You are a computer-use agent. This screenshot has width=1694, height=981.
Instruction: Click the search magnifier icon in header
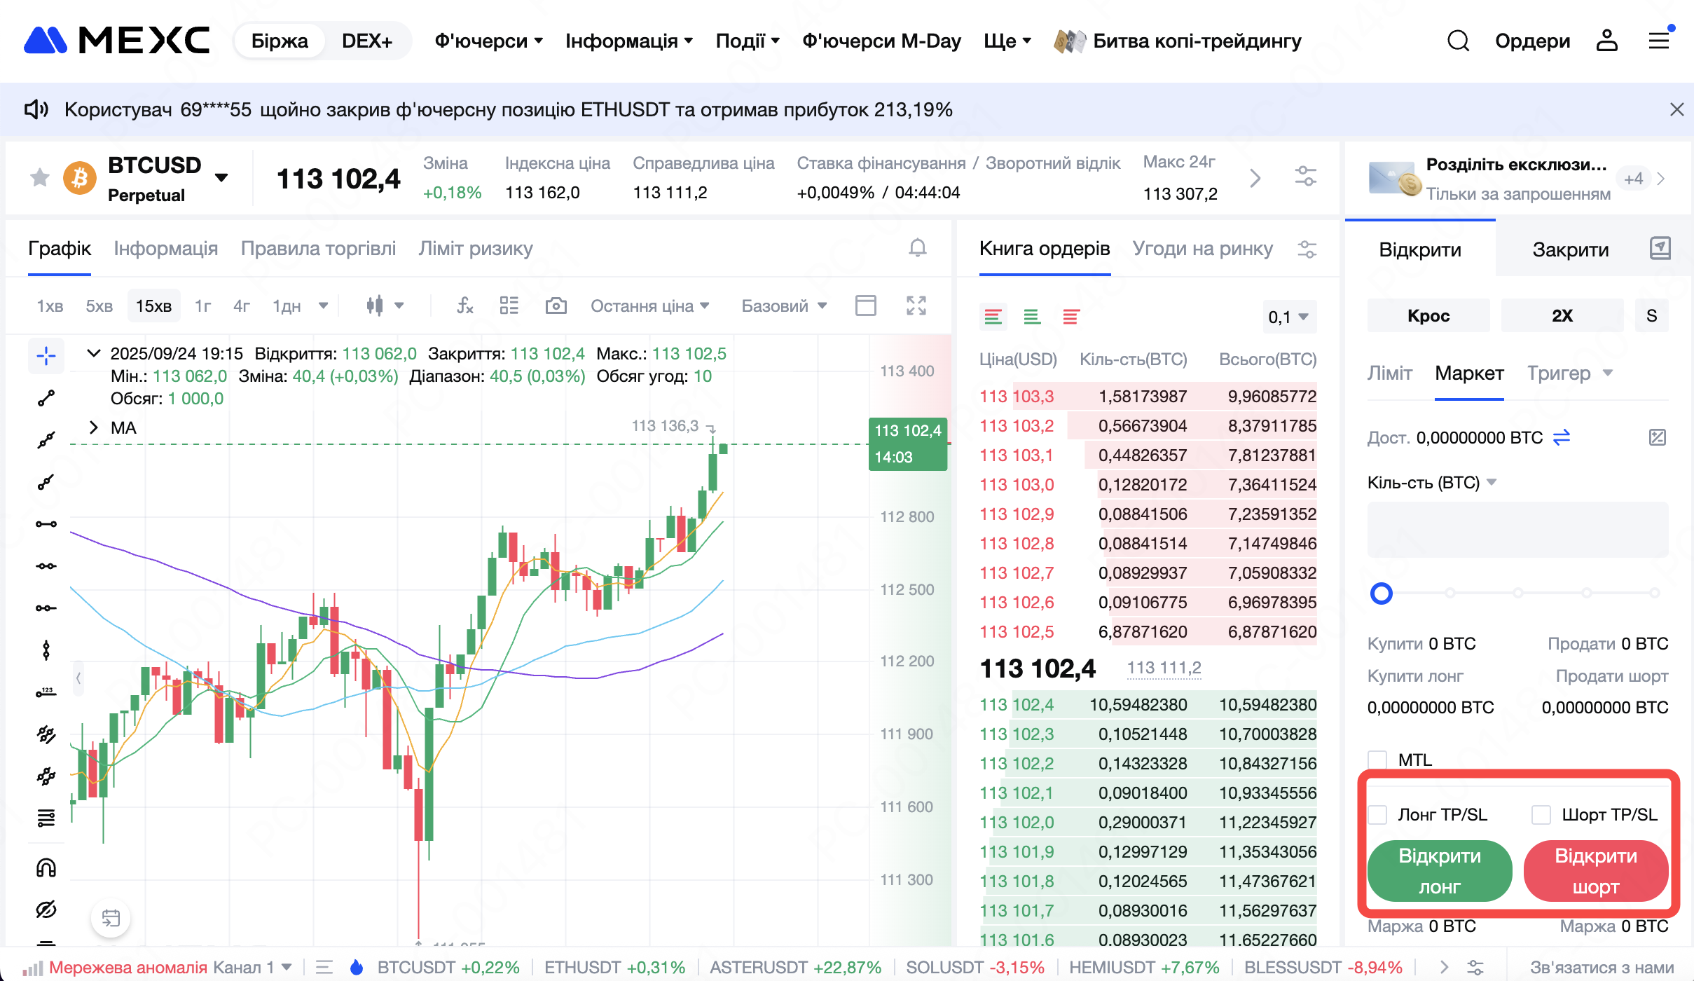(1458, 41)
